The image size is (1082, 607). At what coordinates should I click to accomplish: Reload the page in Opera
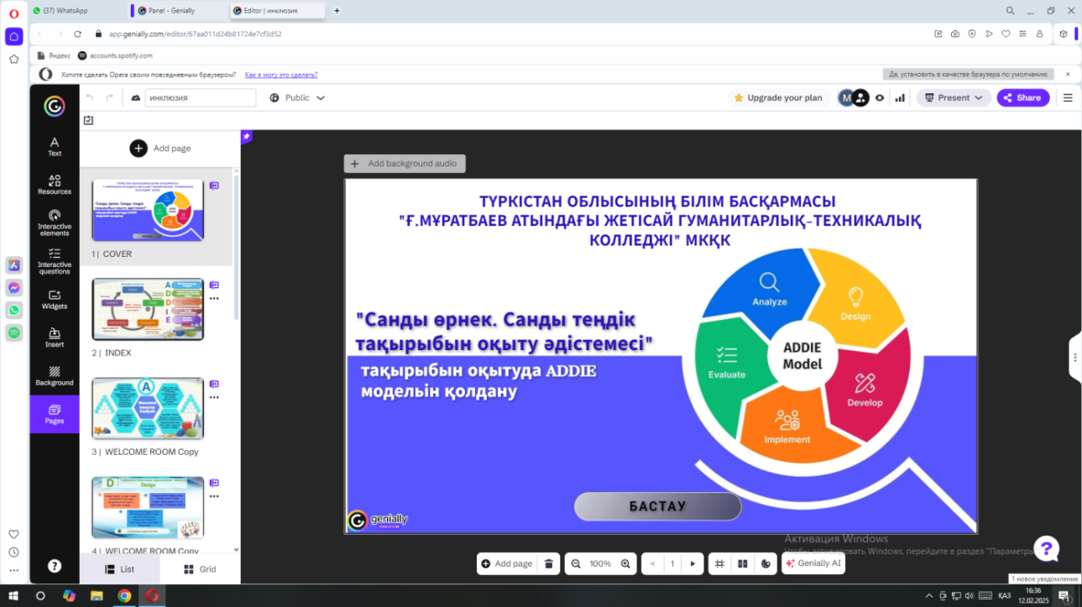pos(77,34)
